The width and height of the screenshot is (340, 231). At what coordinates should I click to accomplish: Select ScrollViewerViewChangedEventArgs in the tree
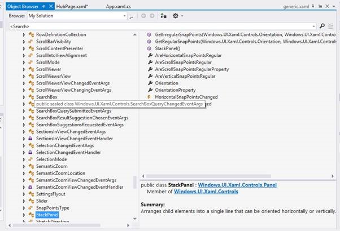click(73, 83)
